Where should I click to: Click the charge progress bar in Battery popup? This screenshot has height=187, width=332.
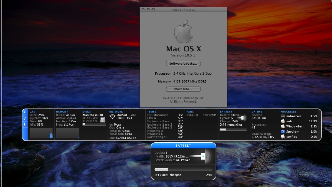tap(183, 169)
